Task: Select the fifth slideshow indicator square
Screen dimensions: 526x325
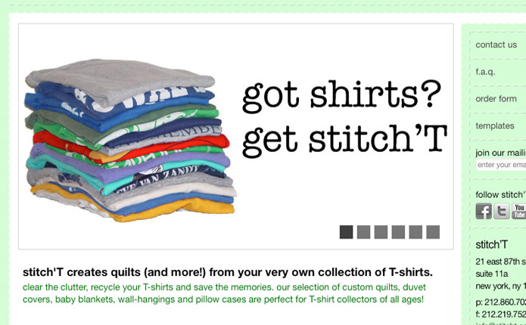Action: [416, 232]
